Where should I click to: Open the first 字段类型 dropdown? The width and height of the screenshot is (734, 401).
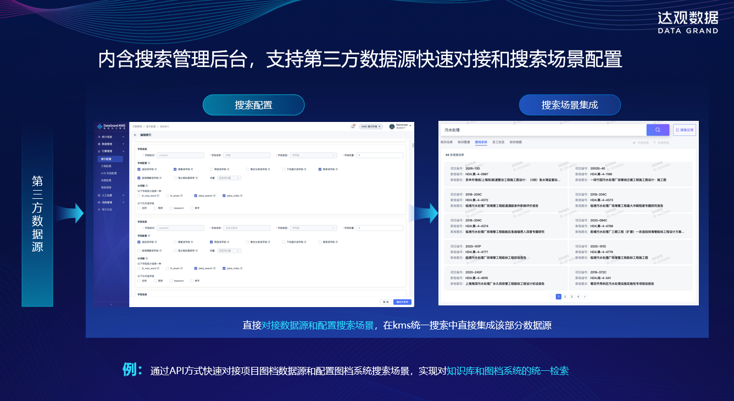coord(314,155)
